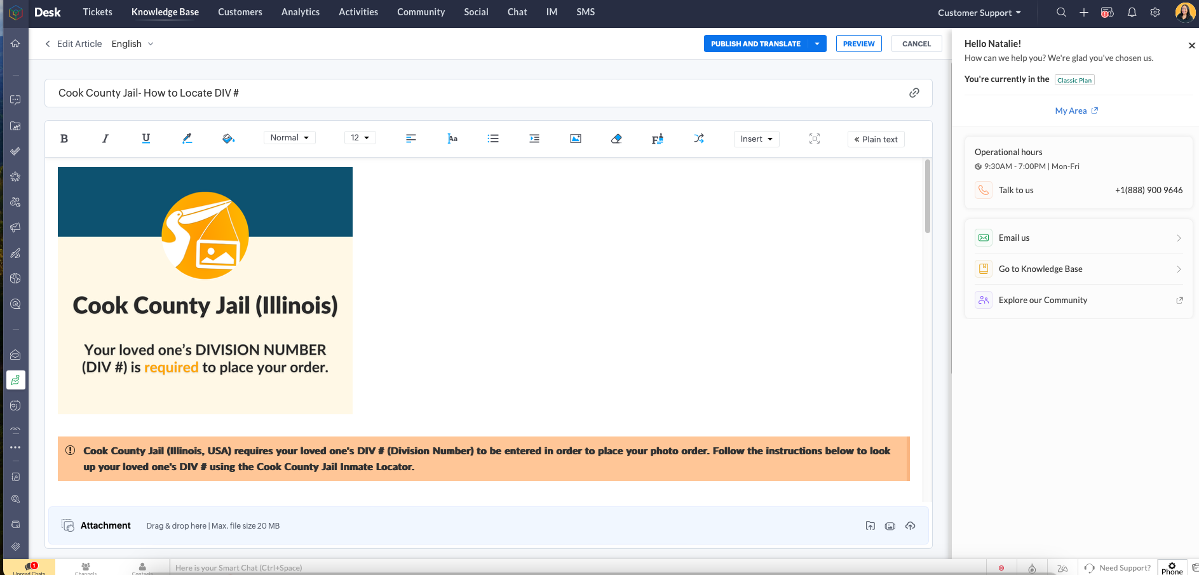Viewport: 1199px width, 575px height.
Task: Copy the article permalink icon
Action: pos(914,93)
